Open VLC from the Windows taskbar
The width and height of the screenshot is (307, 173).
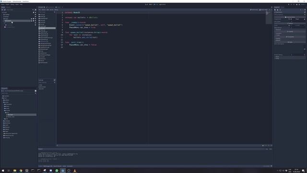pyautogui.click(x=75, y=171)
